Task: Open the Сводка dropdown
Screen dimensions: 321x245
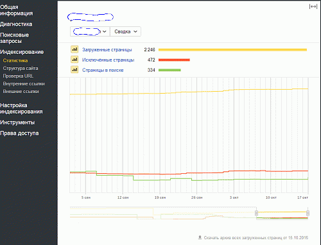Action: (x=125, y=31)
